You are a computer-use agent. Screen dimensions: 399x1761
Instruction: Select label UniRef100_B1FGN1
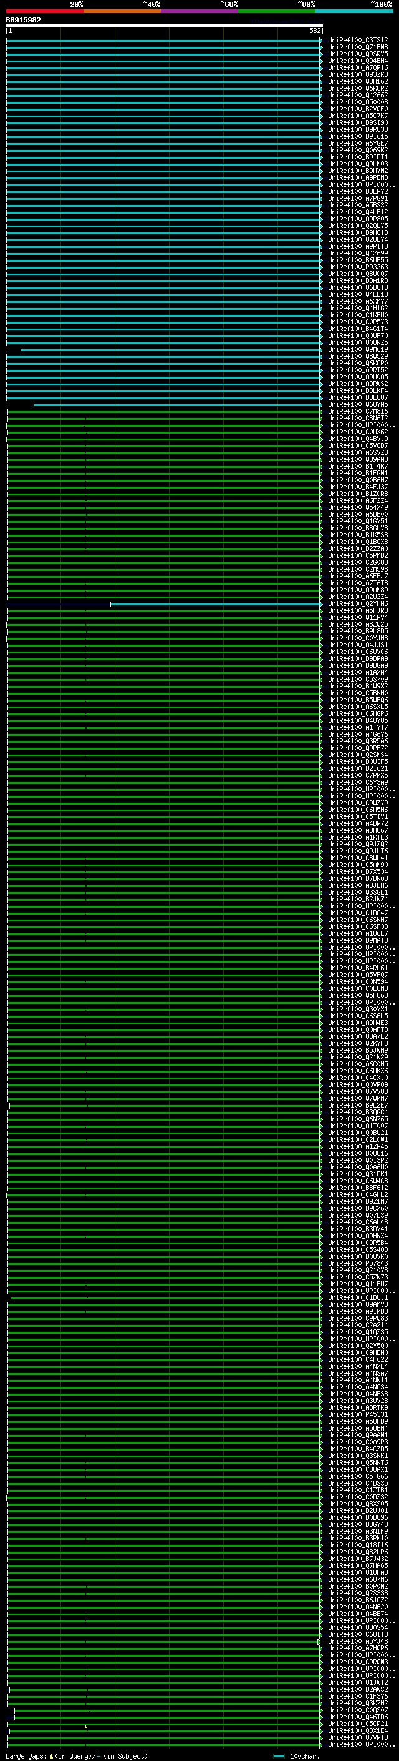tap(357, 473)
